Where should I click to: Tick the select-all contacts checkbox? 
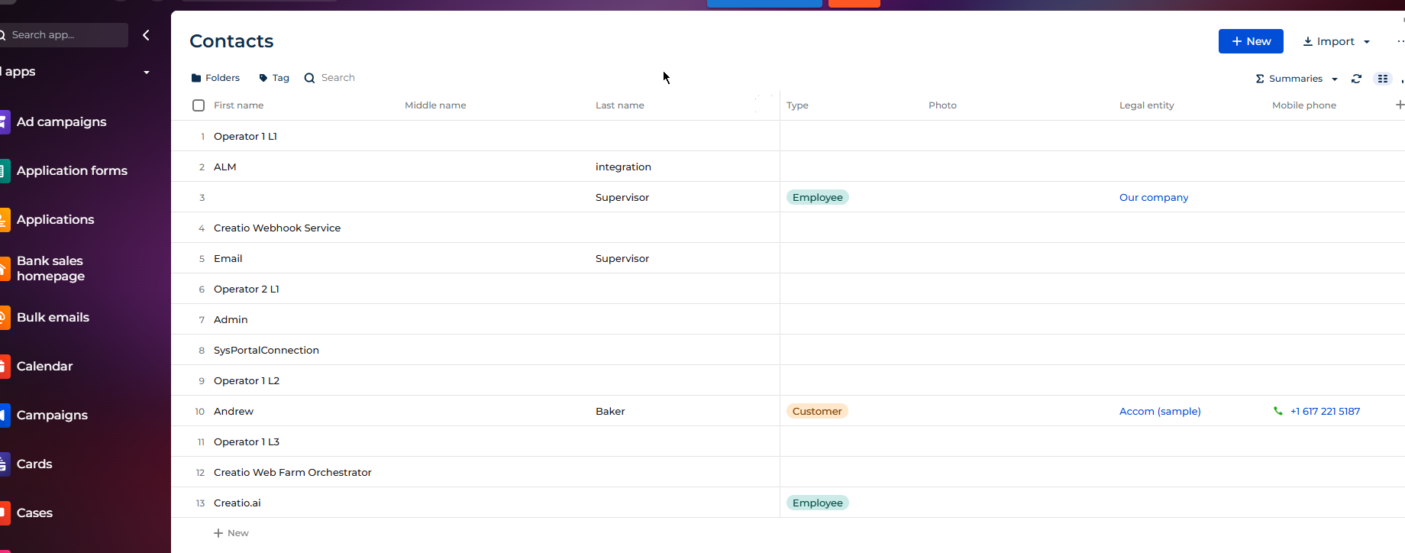click(199, 105)
